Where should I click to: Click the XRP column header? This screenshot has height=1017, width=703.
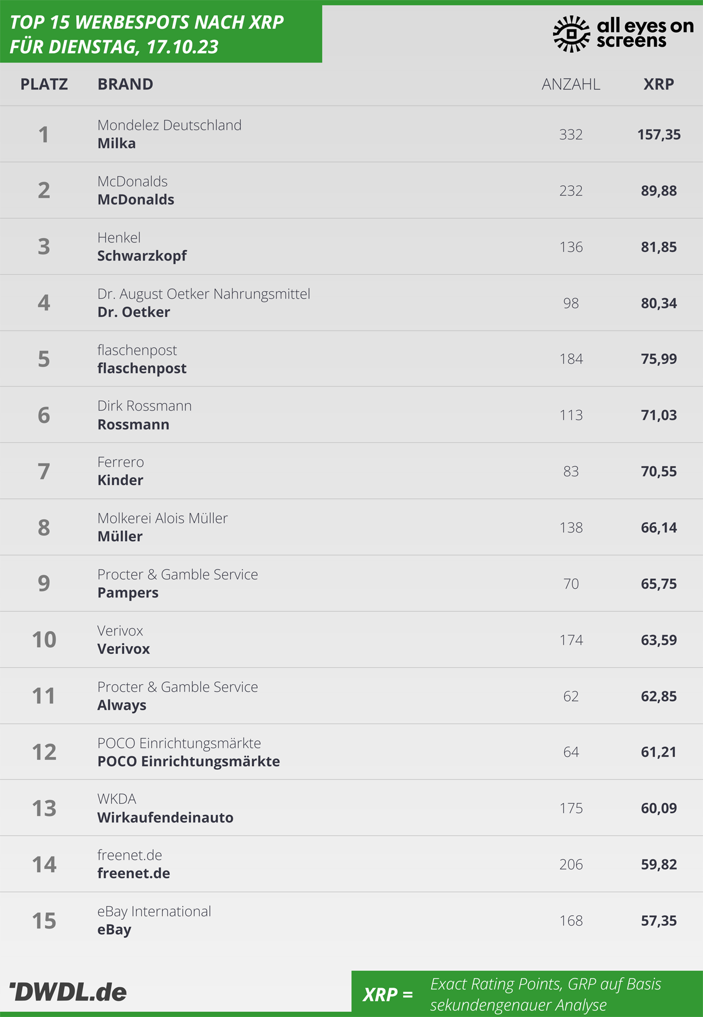[658, 84]
